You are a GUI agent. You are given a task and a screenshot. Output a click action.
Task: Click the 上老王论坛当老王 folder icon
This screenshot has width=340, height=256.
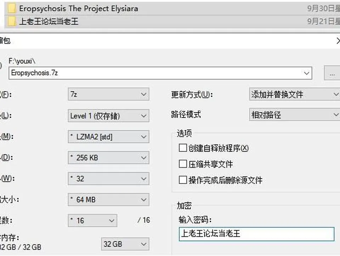(x=12, y=22)
